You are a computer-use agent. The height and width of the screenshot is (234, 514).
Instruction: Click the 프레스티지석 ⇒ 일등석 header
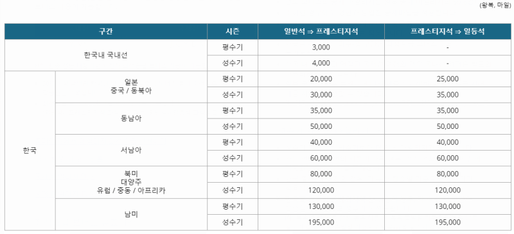click(x=447, y=31)
